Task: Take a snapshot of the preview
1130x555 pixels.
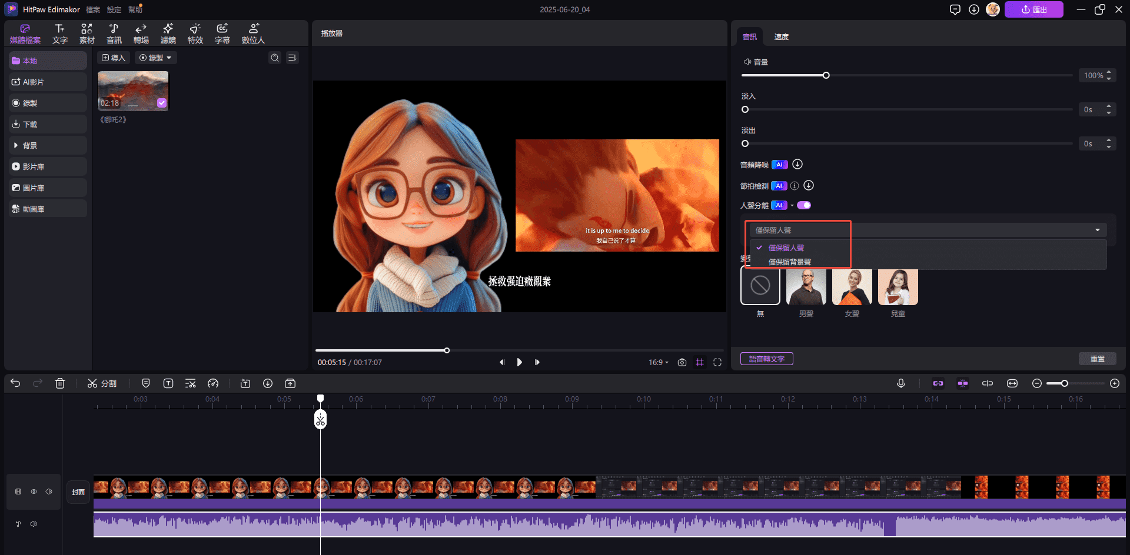Action: click(x=682, y=362)
